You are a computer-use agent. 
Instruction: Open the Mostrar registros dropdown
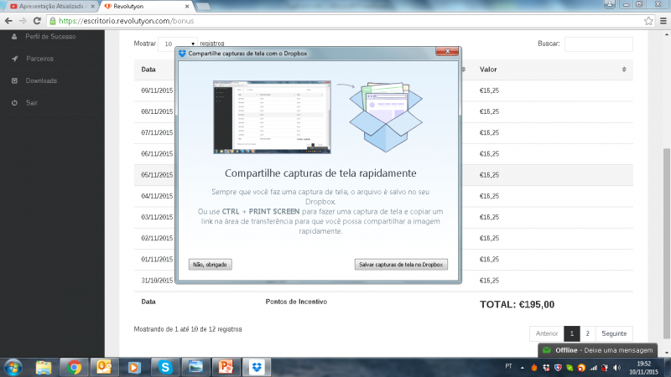(x=178, y=44)
